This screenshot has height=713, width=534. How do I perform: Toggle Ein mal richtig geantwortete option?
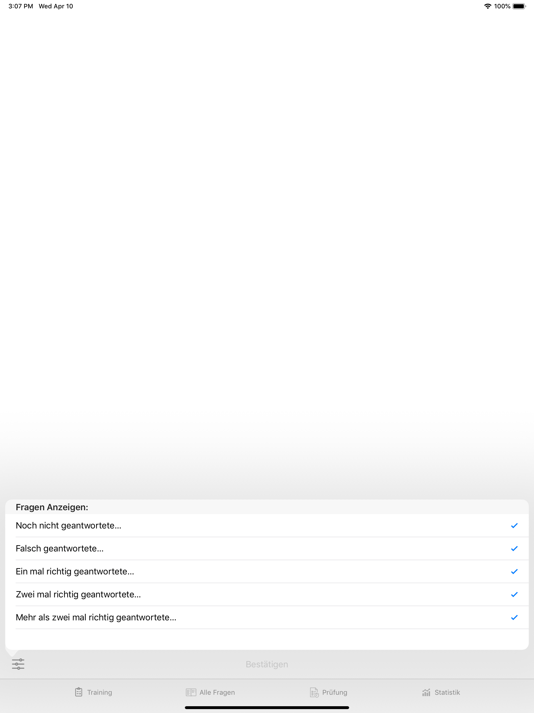pyautogui.click(x=514, y=572)
